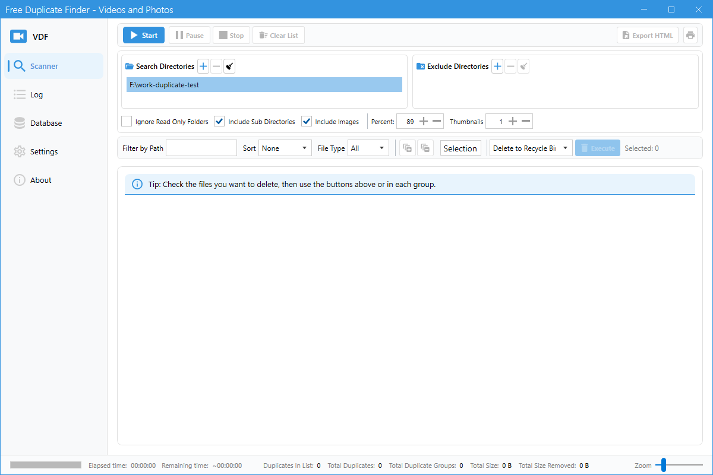Open the Sort dropdown
713x475 pixels.
click(285, 148)
